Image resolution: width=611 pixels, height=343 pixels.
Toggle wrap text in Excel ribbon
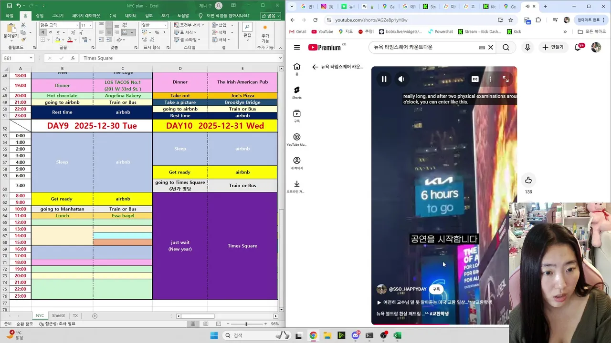point(124,25)
